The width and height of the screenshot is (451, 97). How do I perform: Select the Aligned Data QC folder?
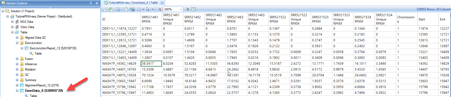(35, 38)
